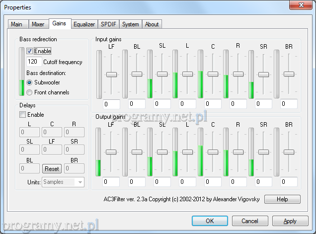Select Subwoofer as bass destination
Image resolution: width=316 pixels, height=234 pixels.
point(30,82)
